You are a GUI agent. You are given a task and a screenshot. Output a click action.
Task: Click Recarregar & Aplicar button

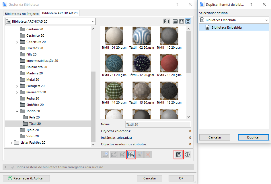coord(26,178)
